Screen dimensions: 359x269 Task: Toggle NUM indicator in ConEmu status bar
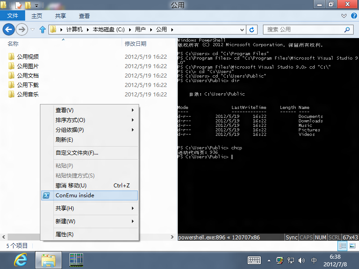[x=320, y=238]
